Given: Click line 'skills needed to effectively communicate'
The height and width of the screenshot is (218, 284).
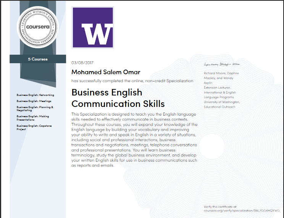Looking at the screenshot, I should (x=130, y=119).
